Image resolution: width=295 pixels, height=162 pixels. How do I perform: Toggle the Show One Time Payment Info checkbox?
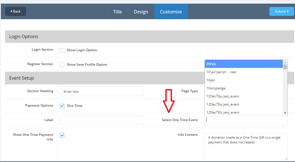pyautogui.click(x=62, y=135)
